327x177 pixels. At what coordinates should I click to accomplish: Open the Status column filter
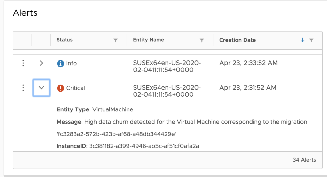116,40
